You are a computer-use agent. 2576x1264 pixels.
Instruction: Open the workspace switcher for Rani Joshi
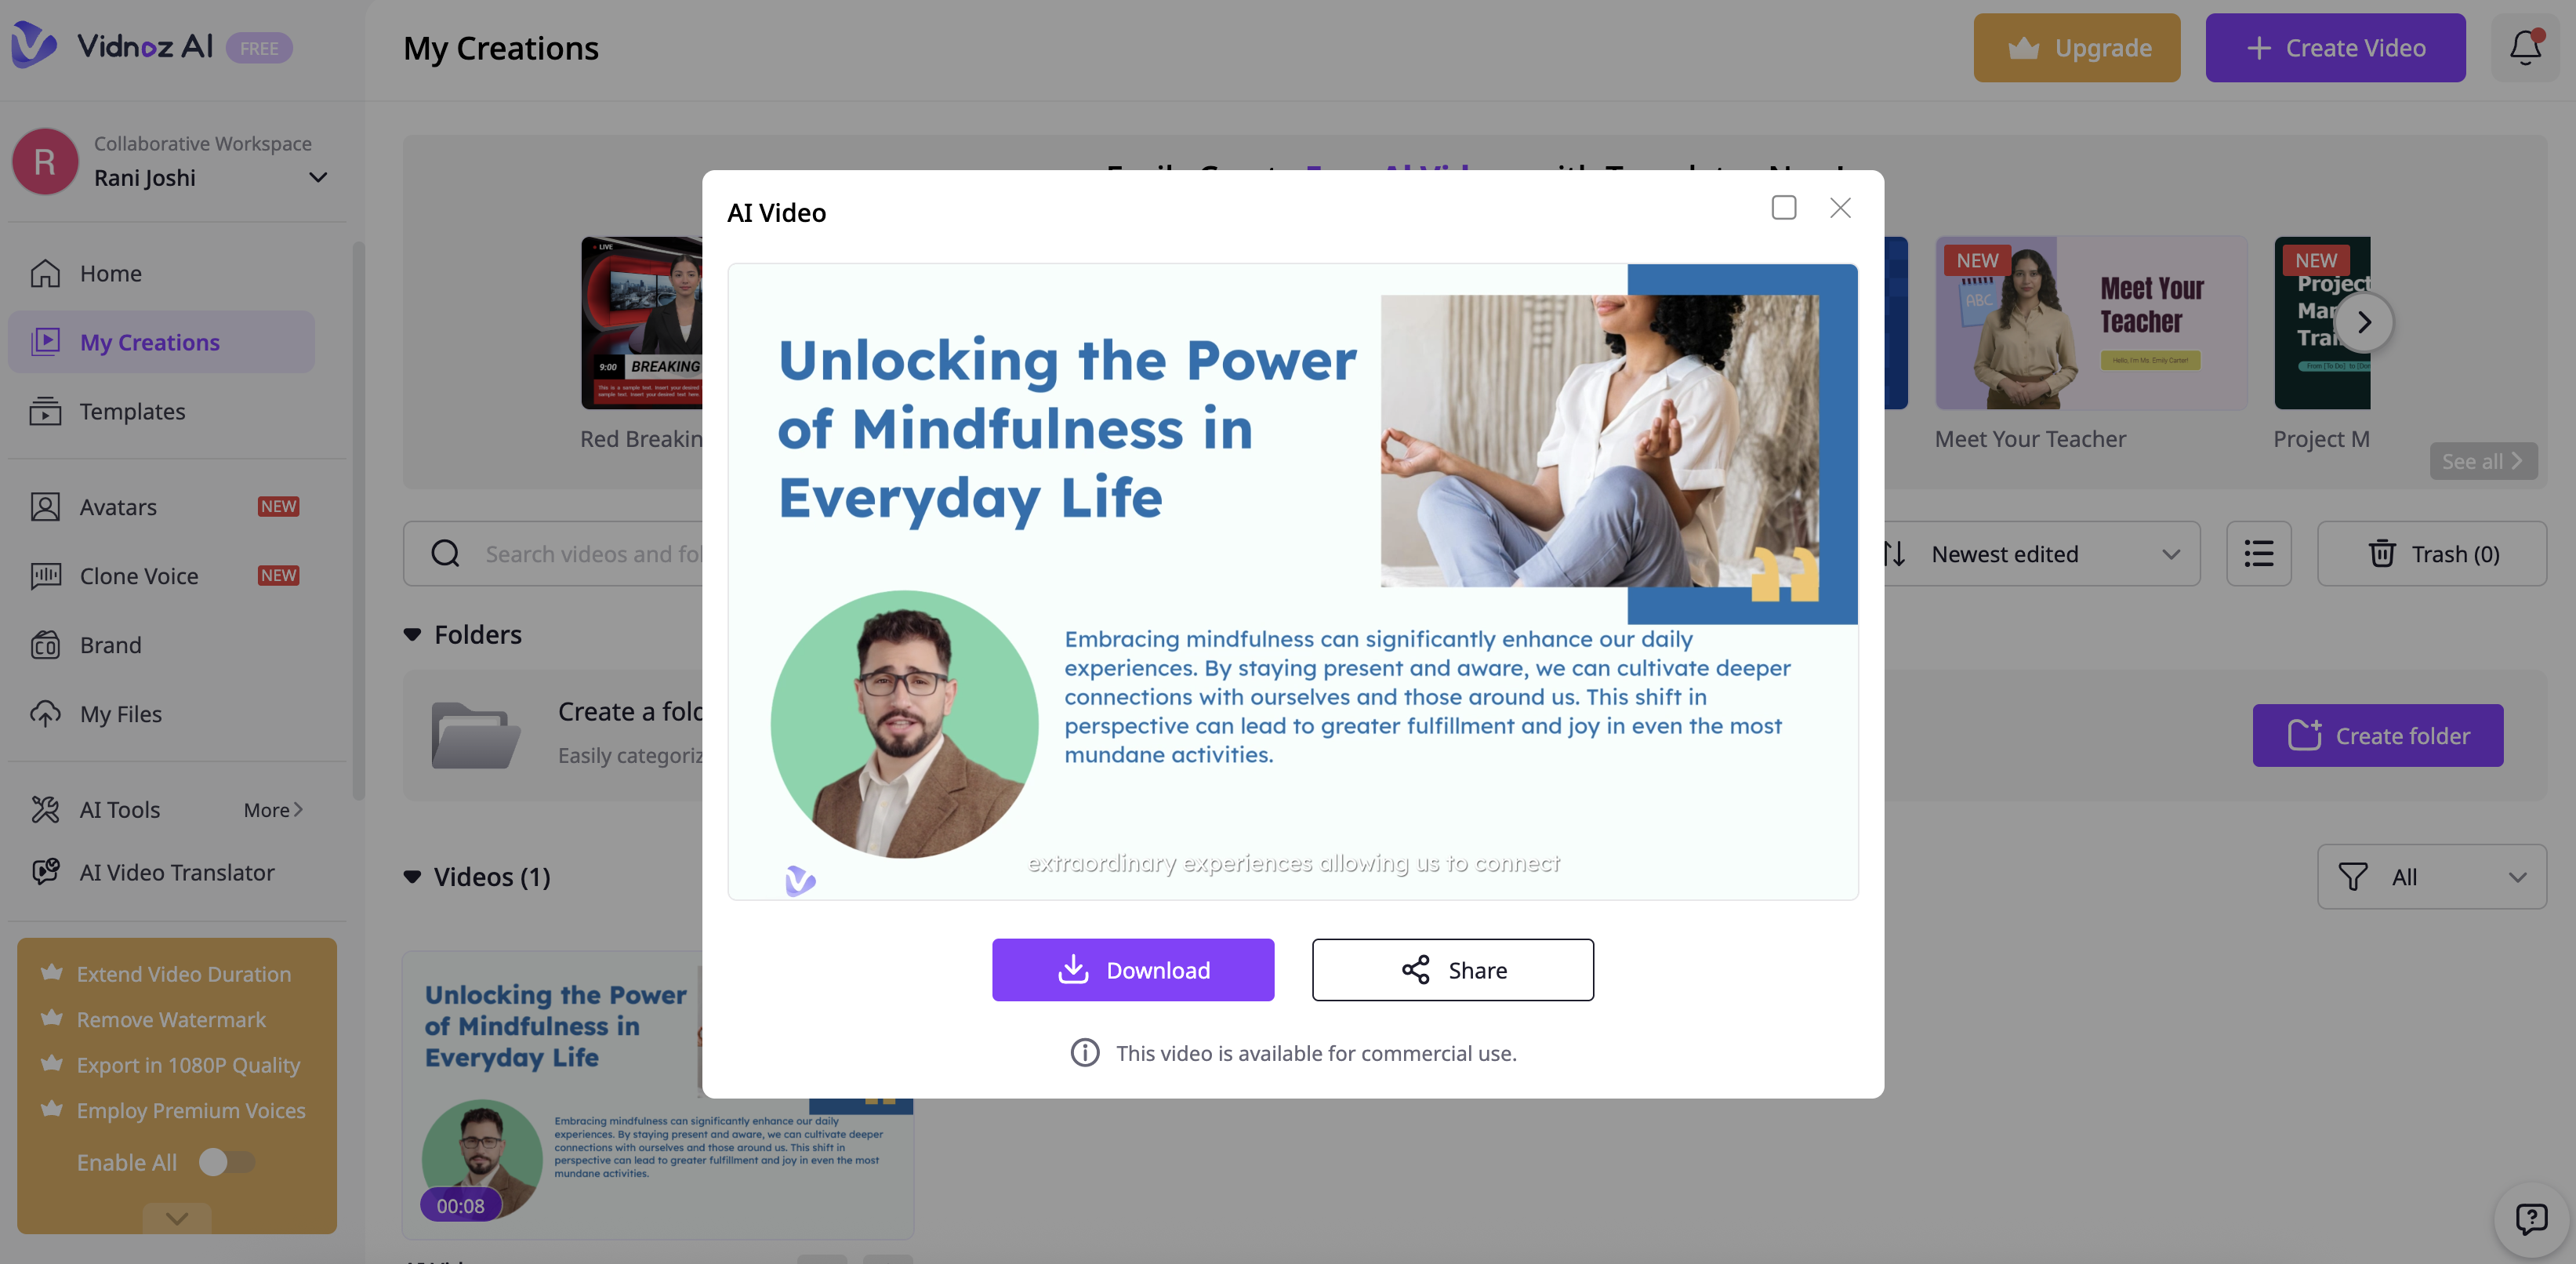pyautogui.click(x=317, y=177)
